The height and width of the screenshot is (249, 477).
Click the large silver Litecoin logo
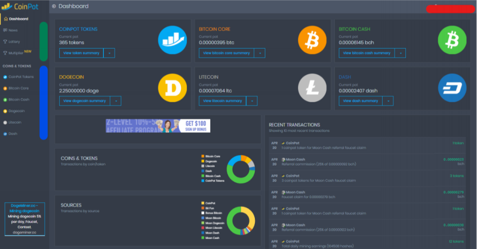312,87
